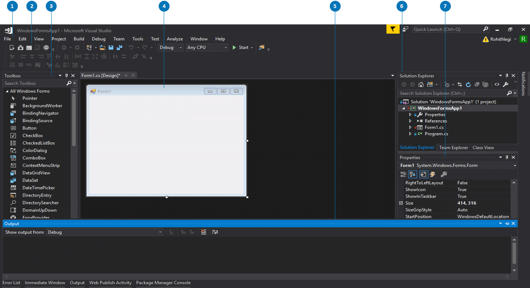Collapse the WindowsFormsApp1 project node
This screenshot has height=288, width=530.
click(x=404, y=108)
